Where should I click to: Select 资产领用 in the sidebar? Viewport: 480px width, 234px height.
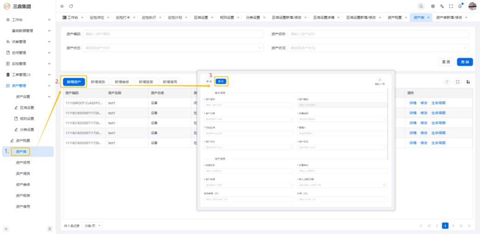[x=23, y=162]
